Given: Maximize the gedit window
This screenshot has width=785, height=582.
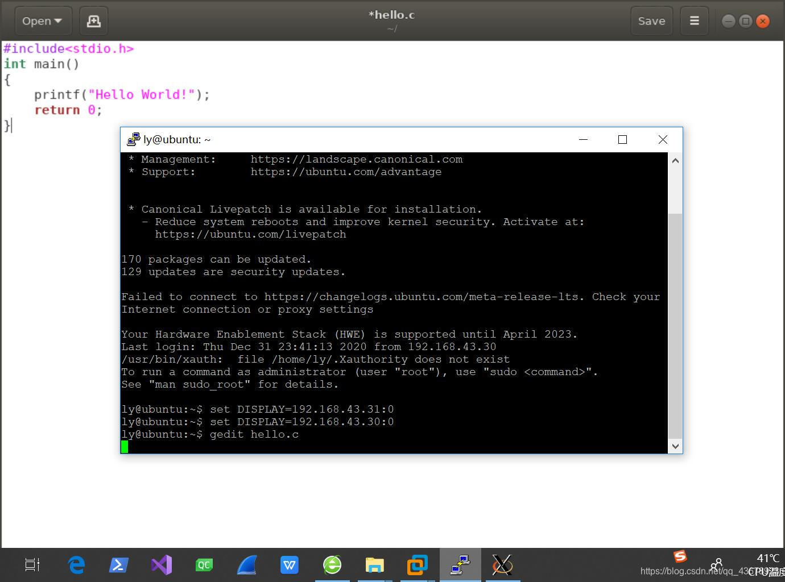Looking at the screenshot, I should coord(746,21).
